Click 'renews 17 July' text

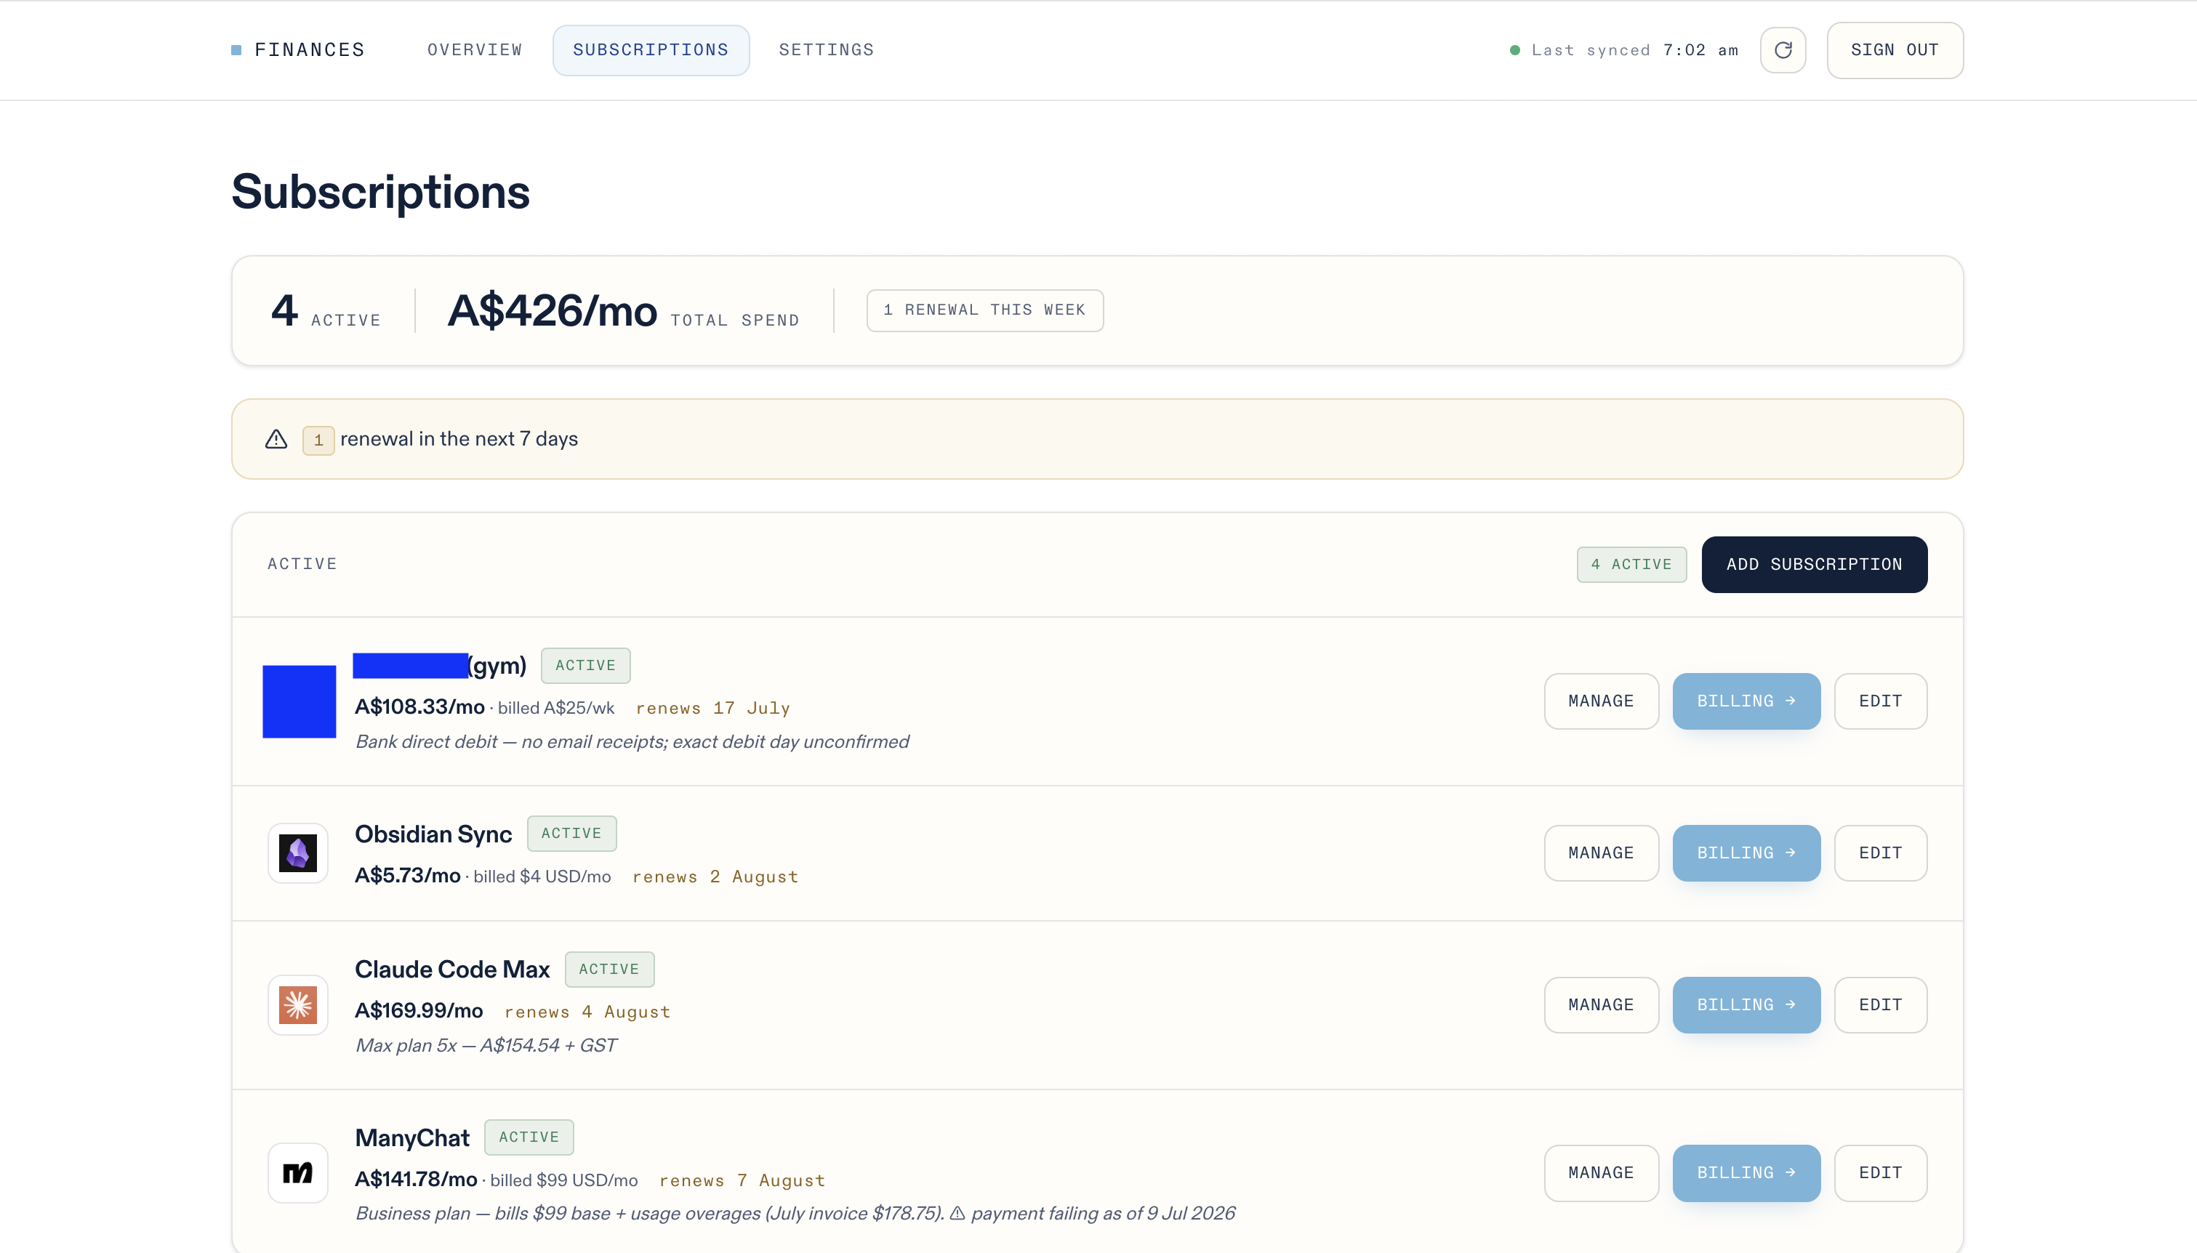[713, 708]
